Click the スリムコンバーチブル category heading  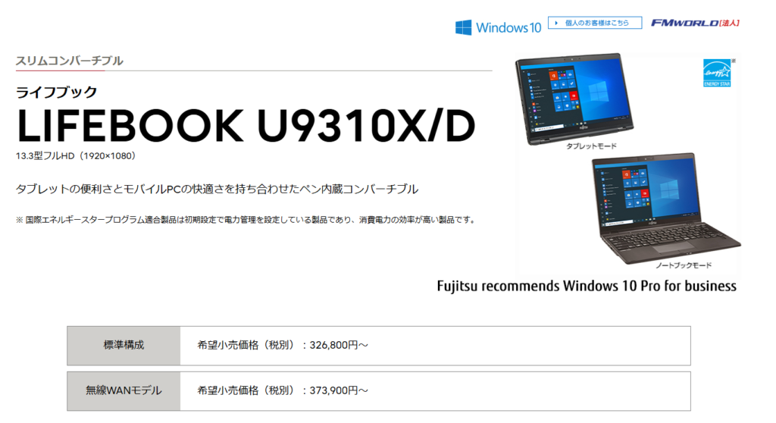coord(69,61)
